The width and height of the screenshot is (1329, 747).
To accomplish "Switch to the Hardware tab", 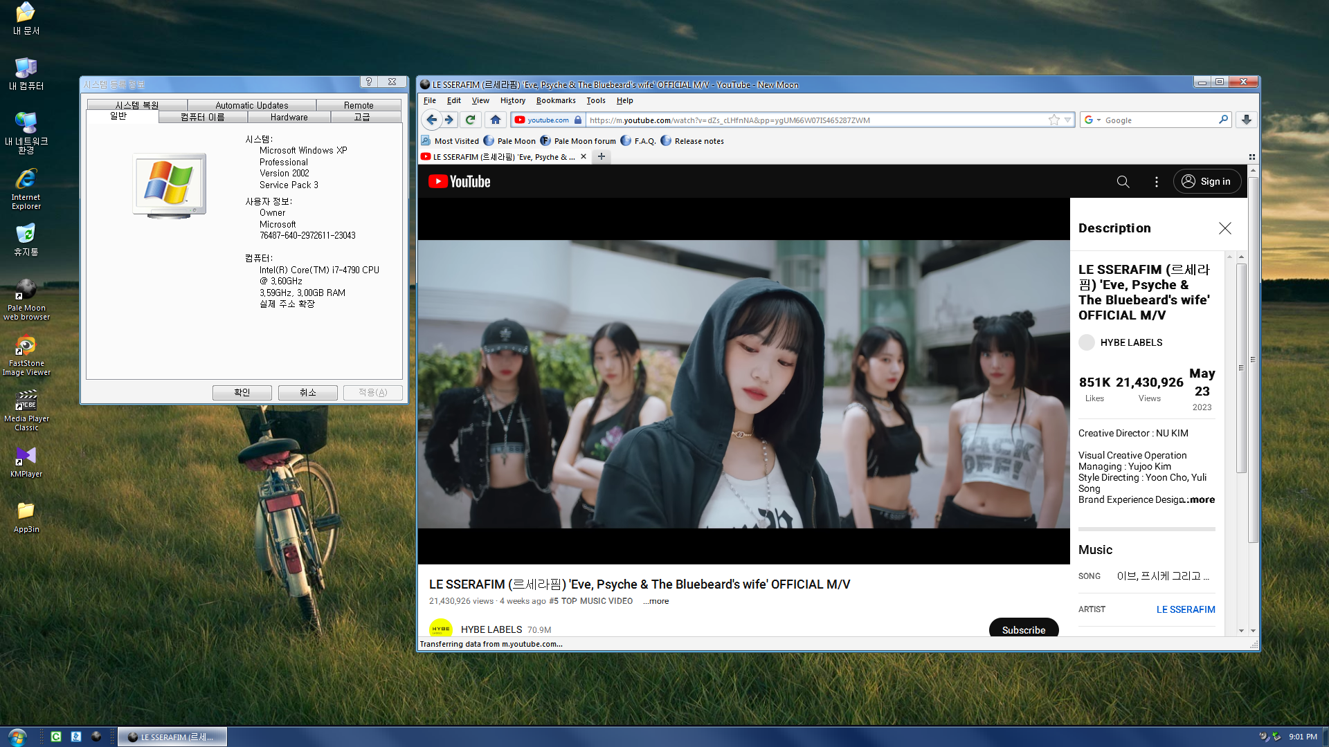I will (x=289, y=118).
